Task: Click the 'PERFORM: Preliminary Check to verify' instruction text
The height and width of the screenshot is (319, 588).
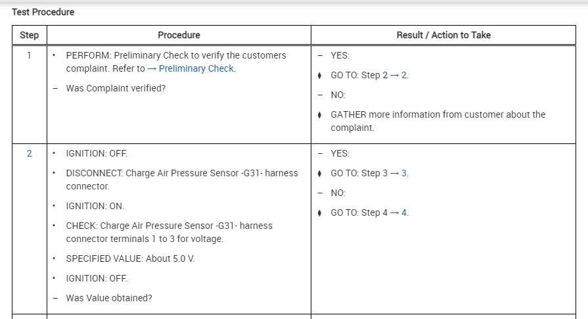Action: point(175,55)
